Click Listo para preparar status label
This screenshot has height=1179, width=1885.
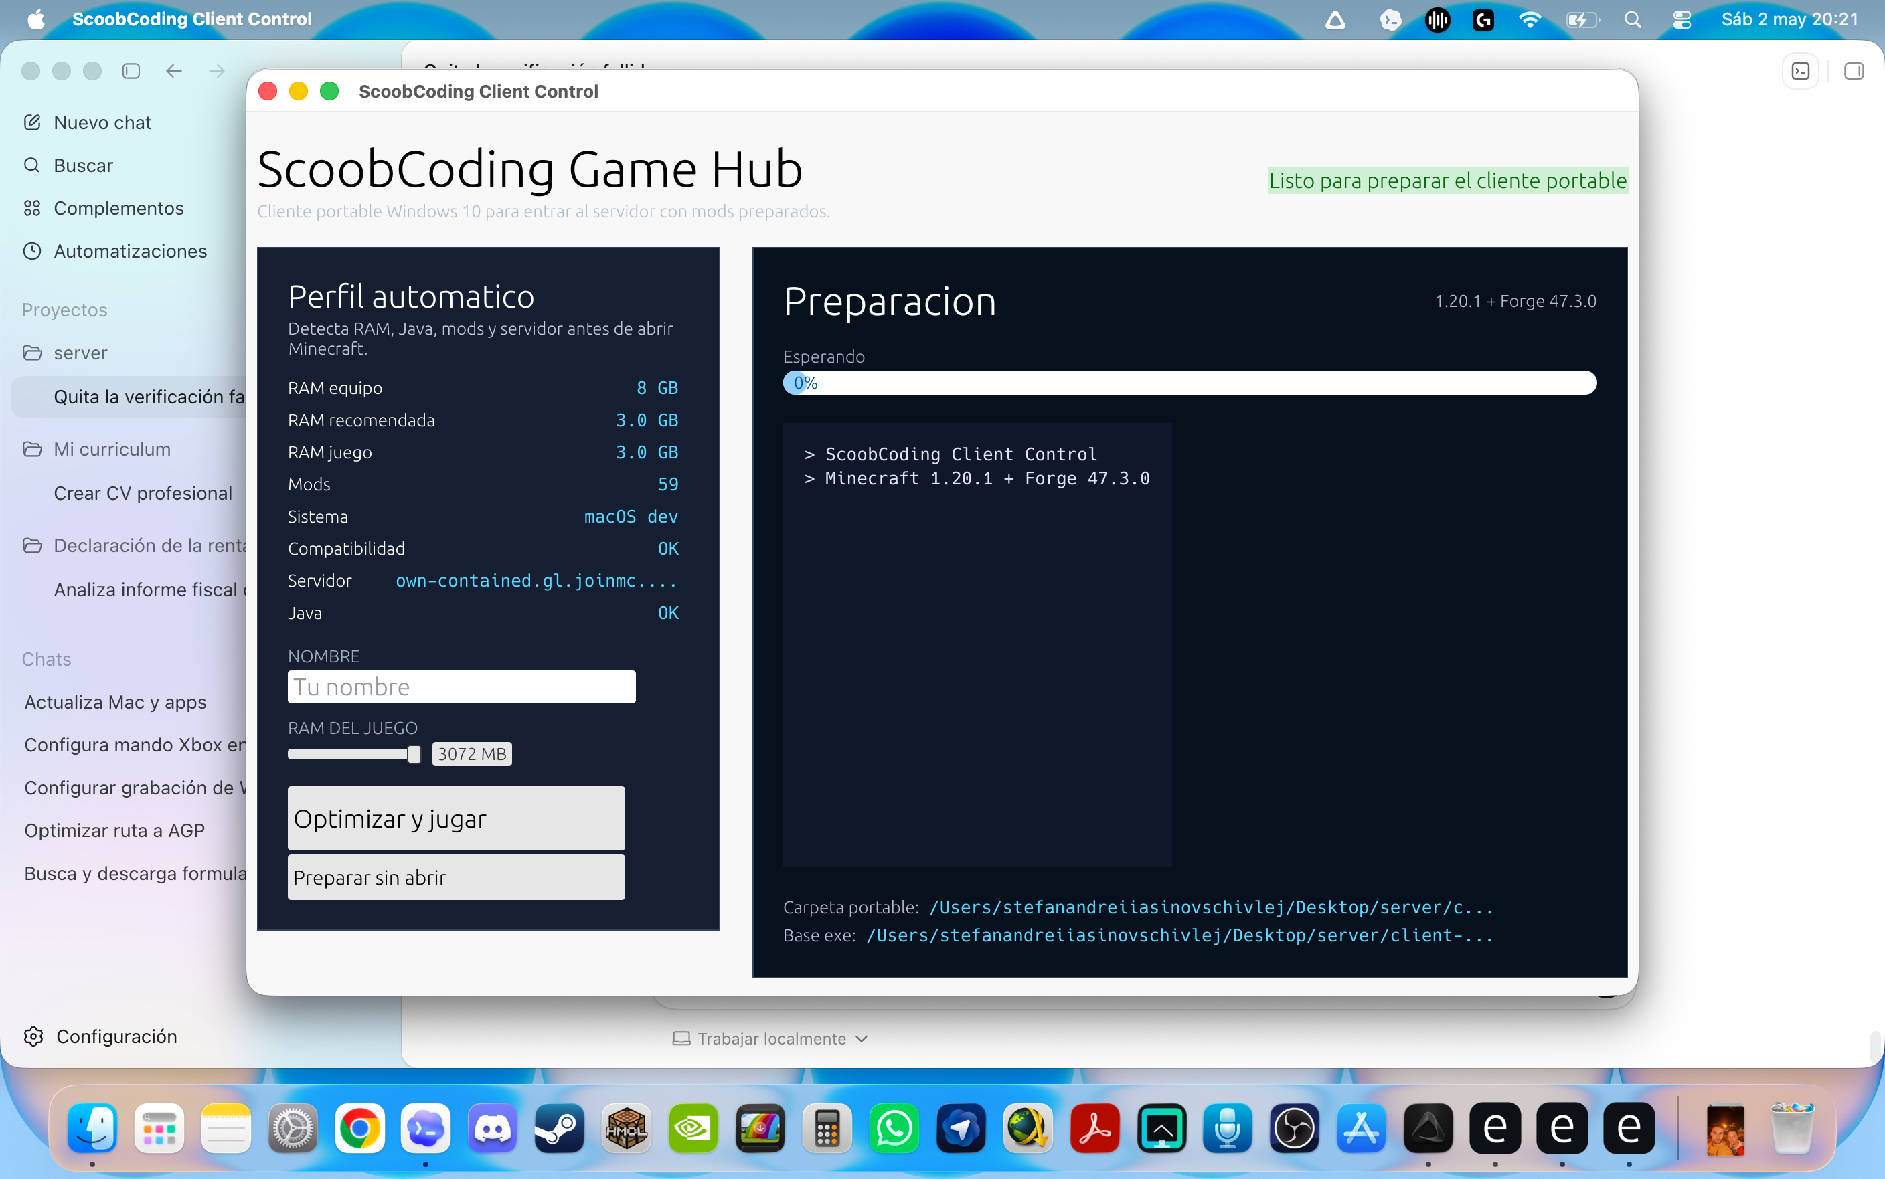point(1447,180)
